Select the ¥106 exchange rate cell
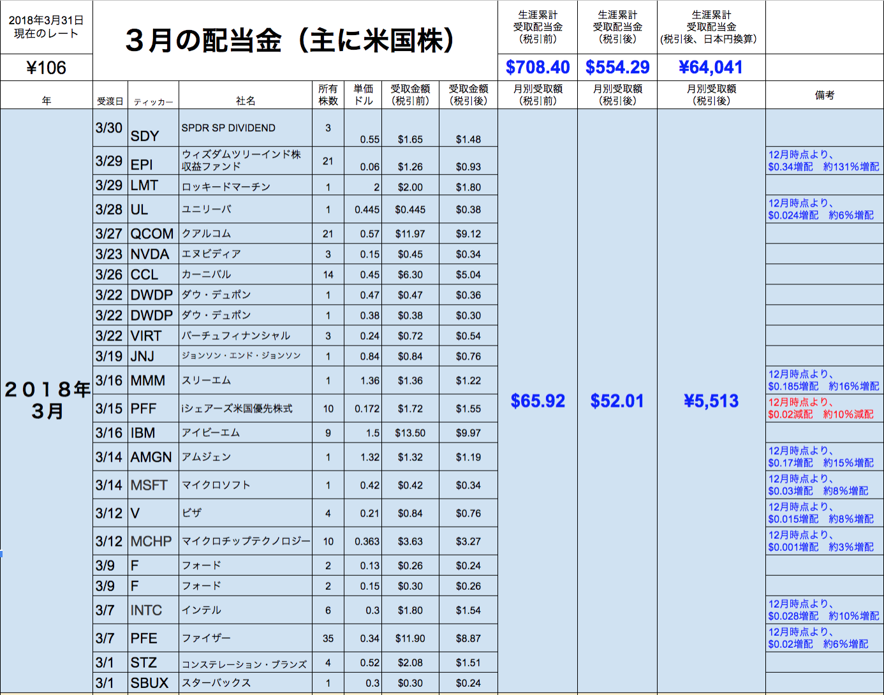The image size is (884, 695). point(47,68)
